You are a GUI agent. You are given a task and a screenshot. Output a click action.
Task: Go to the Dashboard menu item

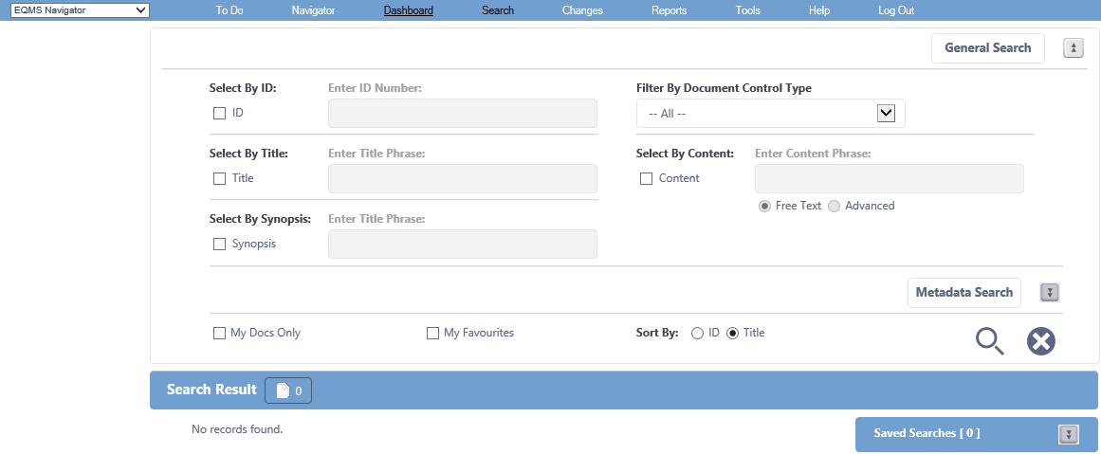[409, 10]
